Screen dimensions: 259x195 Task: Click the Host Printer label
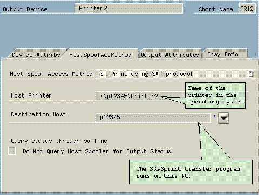coord(31,95)
